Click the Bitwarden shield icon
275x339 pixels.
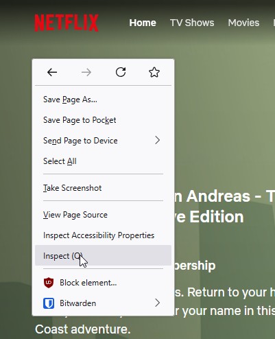(x=49, y=303)
